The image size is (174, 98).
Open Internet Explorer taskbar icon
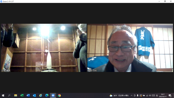point(41,96)
